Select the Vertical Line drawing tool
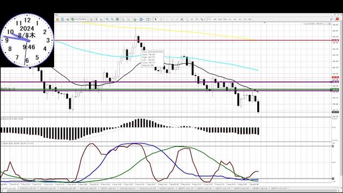 tap(167, 19)
